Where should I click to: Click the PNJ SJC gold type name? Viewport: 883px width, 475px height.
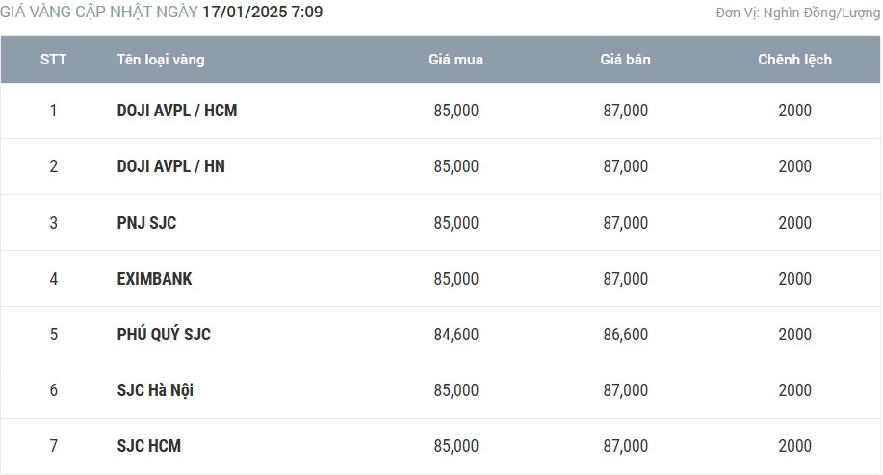(146, 223)
